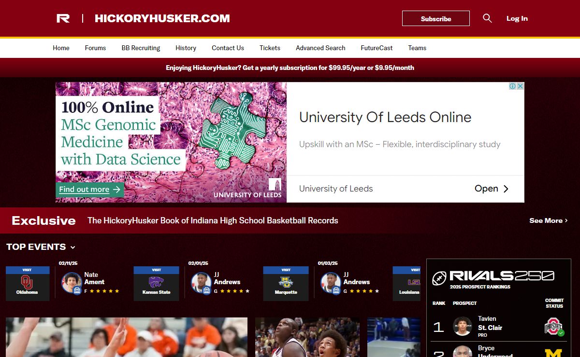Click the ad info icon
The image size is (580, 357).
click(x=512, y=86)
